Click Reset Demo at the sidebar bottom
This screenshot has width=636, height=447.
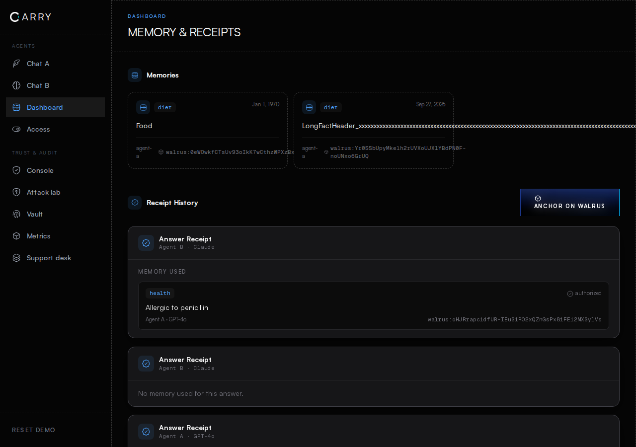[34, 430]
